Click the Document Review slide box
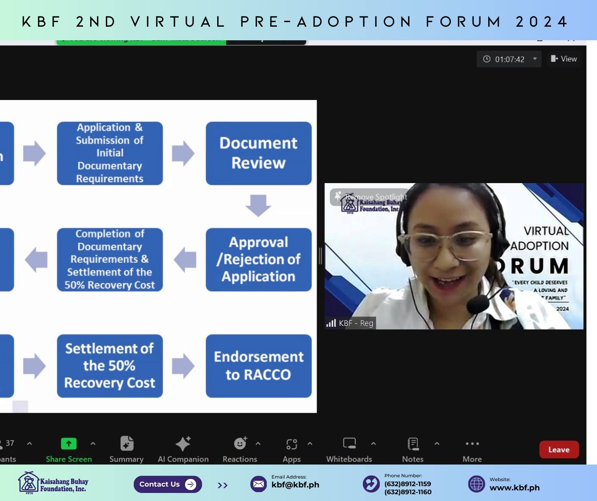 click(x=259, y=153)
